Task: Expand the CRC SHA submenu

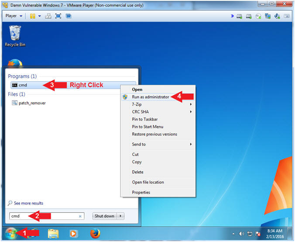Action: [x=158, y=112]
